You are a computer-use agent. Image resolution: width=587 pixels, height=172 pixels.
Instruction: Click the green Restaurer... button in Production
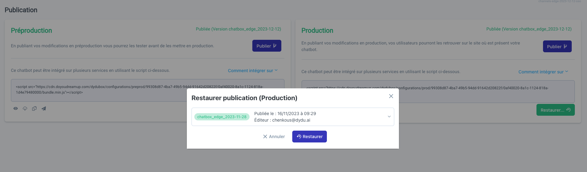click(x=555, y=110)
